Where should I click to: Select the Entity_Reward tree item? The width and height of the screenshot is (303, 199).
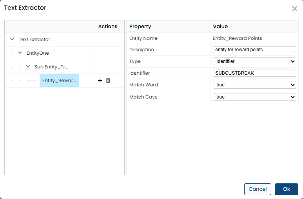coord(59,81)
